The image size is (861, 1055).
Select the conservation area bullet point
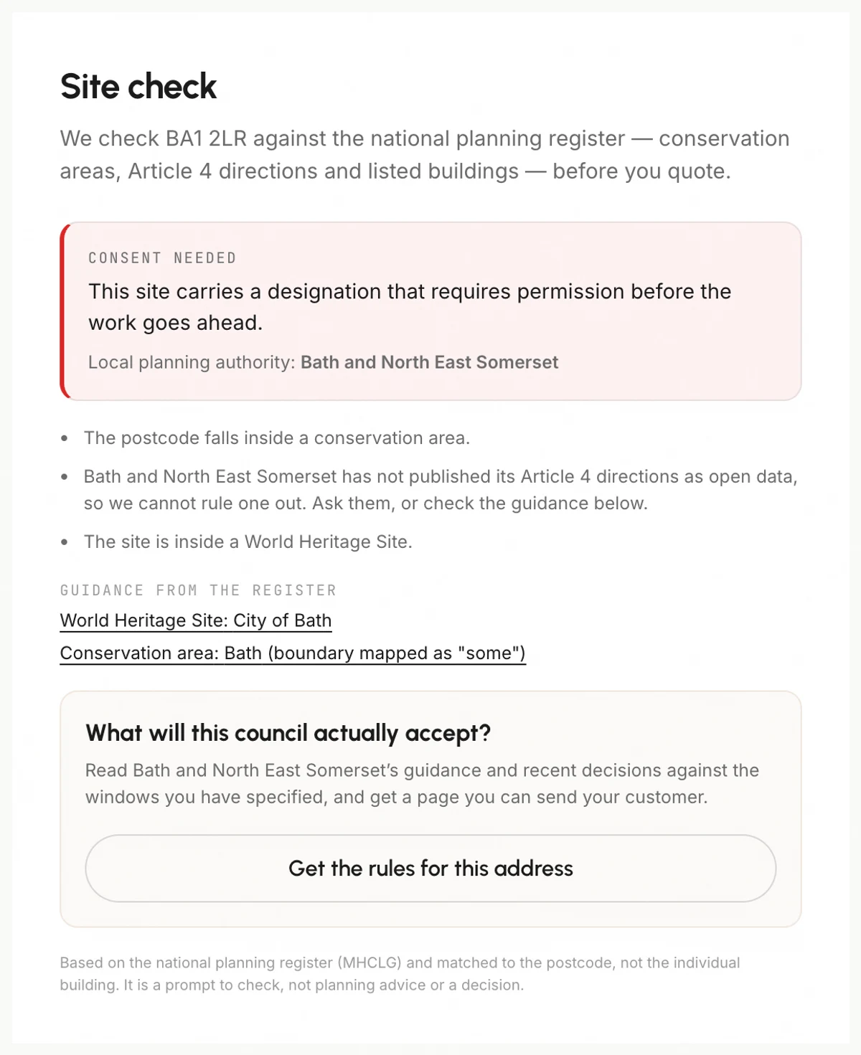[x=277, y=438]
